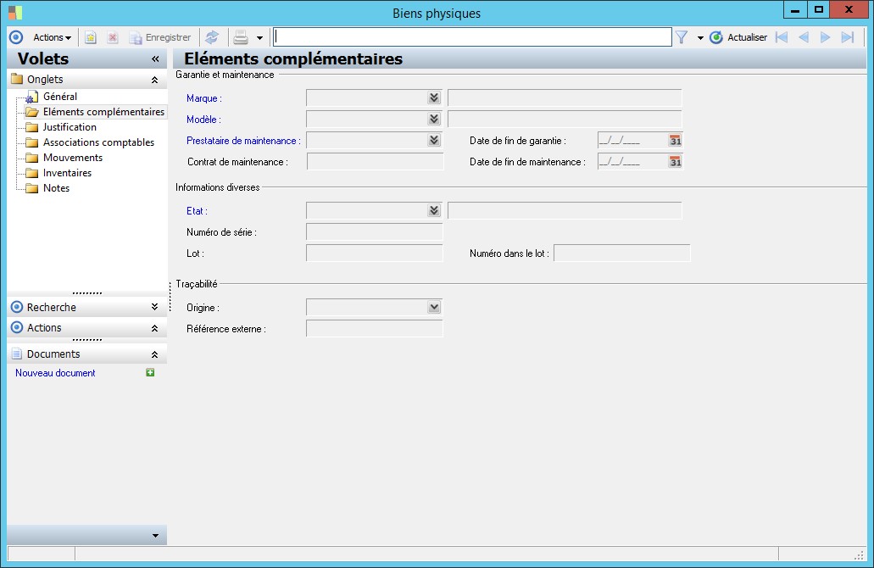Screen dimensions: 874x568
Task: Open the printer options dropdown arrow
Action: pyautogui.click(x=259, y=38)
